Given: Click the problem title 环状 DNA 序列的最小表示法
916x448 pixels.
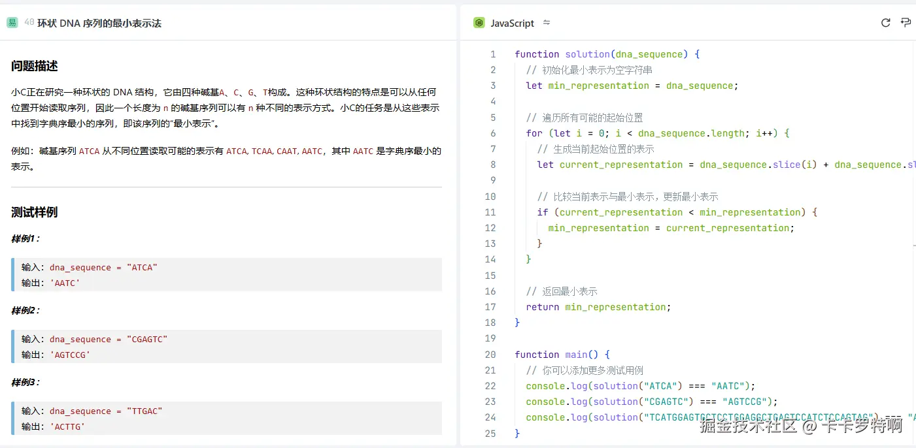Looking at the screenshot, I should click(x=99, y=24).
